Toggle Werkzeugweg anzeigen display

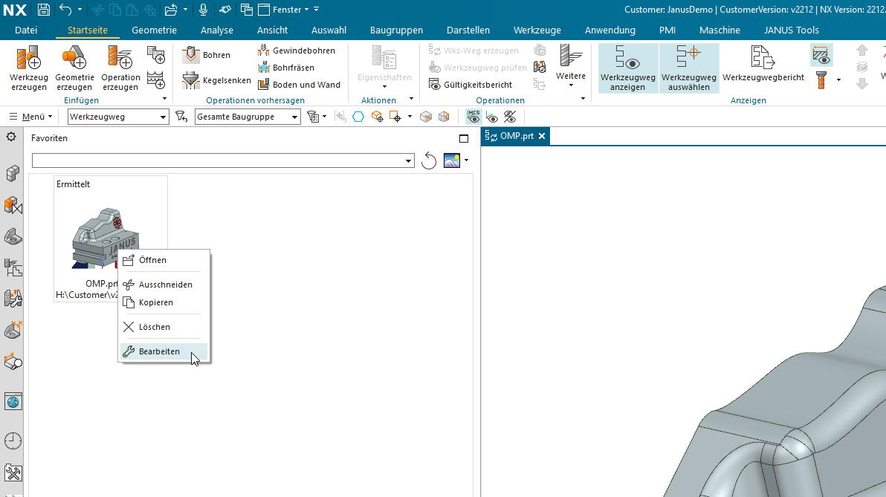(628, 68)
